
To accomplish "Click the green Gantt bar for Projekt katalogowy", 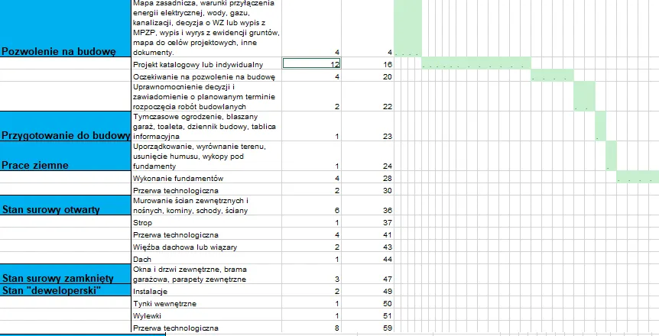I will [x=476, y=63].
